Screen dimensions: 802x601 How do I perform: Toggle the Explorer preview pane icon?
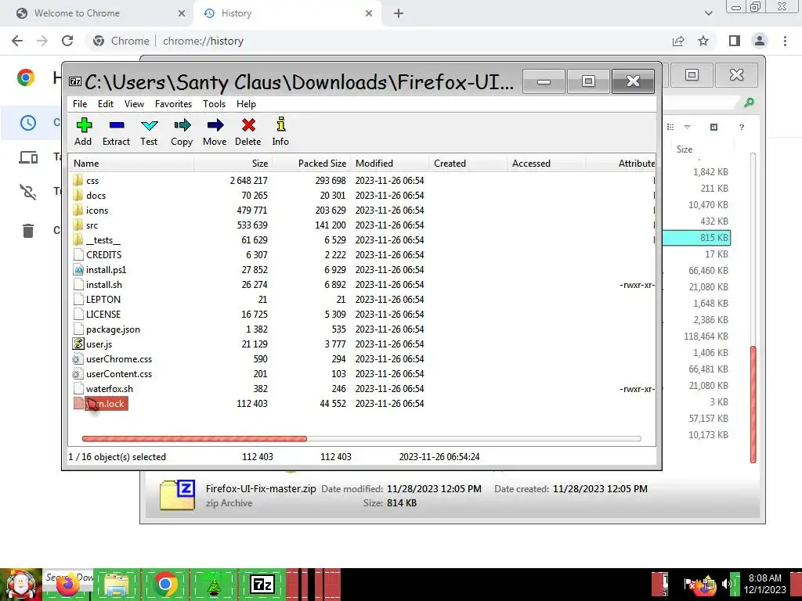pyautogui.click(x=714, y=127)
